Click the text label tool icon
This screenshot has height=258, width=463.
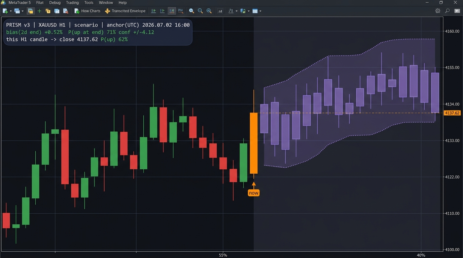click(x=220, y=11)
